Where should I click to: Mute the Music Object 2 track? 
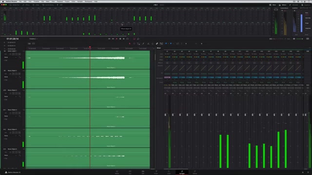click(x=19, y=74)
